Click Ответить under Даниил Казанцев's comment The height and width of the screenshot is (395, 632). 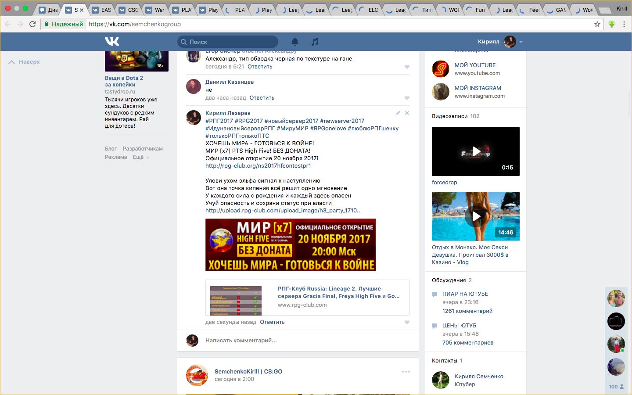[x=262, y=98]
